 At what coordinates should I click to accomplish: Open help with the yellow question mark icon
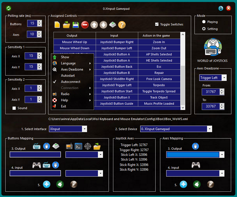[122, 25]
